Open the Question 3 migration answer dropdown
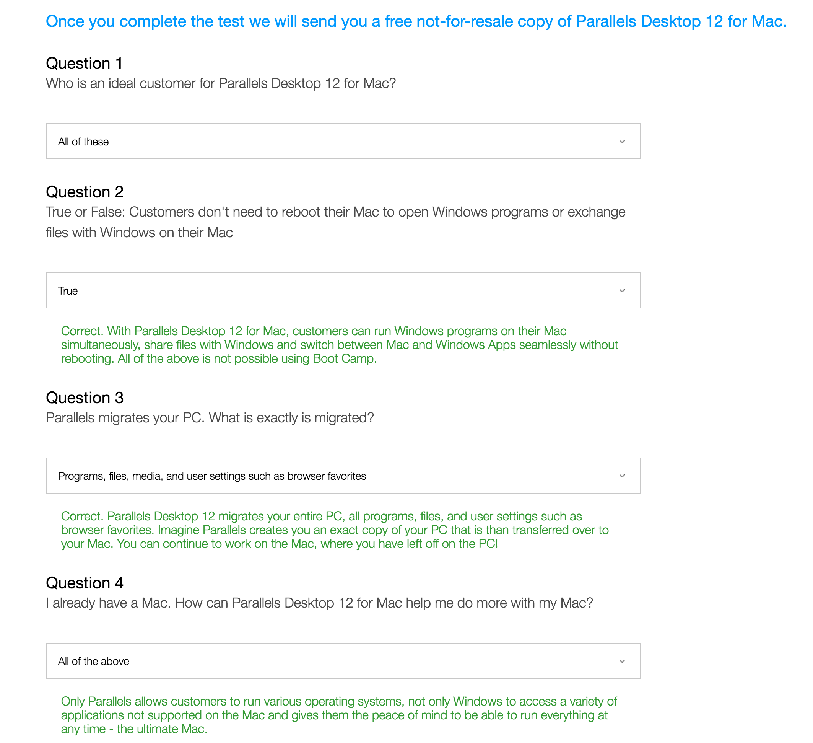Image resolution: width=813 pixels, height=743 pixels. point(343,476)
